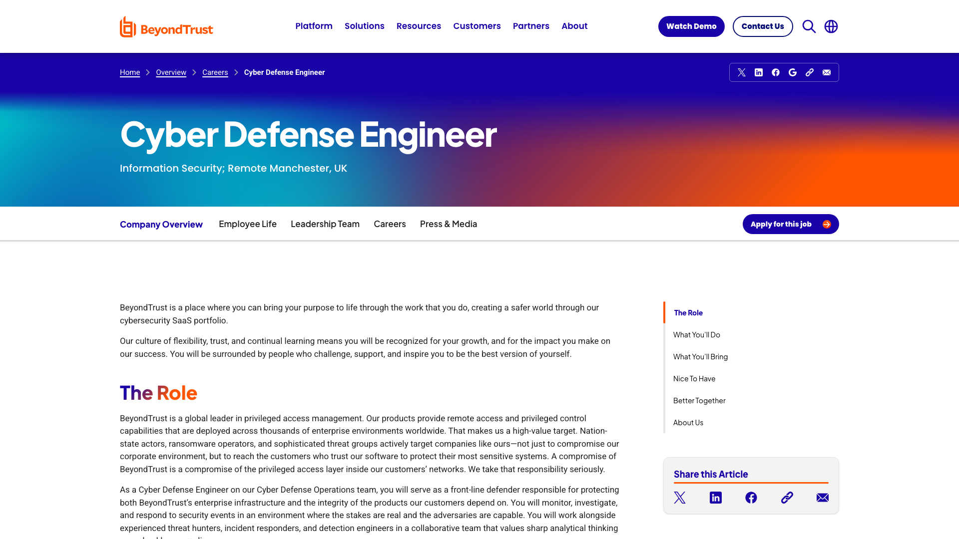The image size is (959, 539).
Task: LinkedIn icon in Share this Article card
Action: [x=716, y=498]
